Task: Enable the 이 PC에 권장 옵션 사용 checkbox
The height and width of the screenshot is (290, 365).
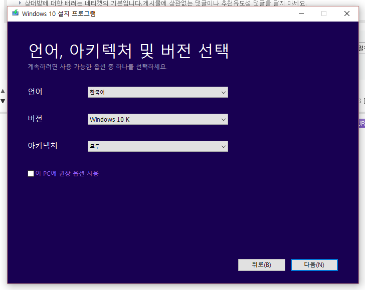Action: tap(31, 173)
